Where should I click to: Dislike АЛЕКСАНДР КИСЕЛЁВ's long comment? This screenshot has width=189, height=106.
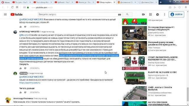[25, 68]
